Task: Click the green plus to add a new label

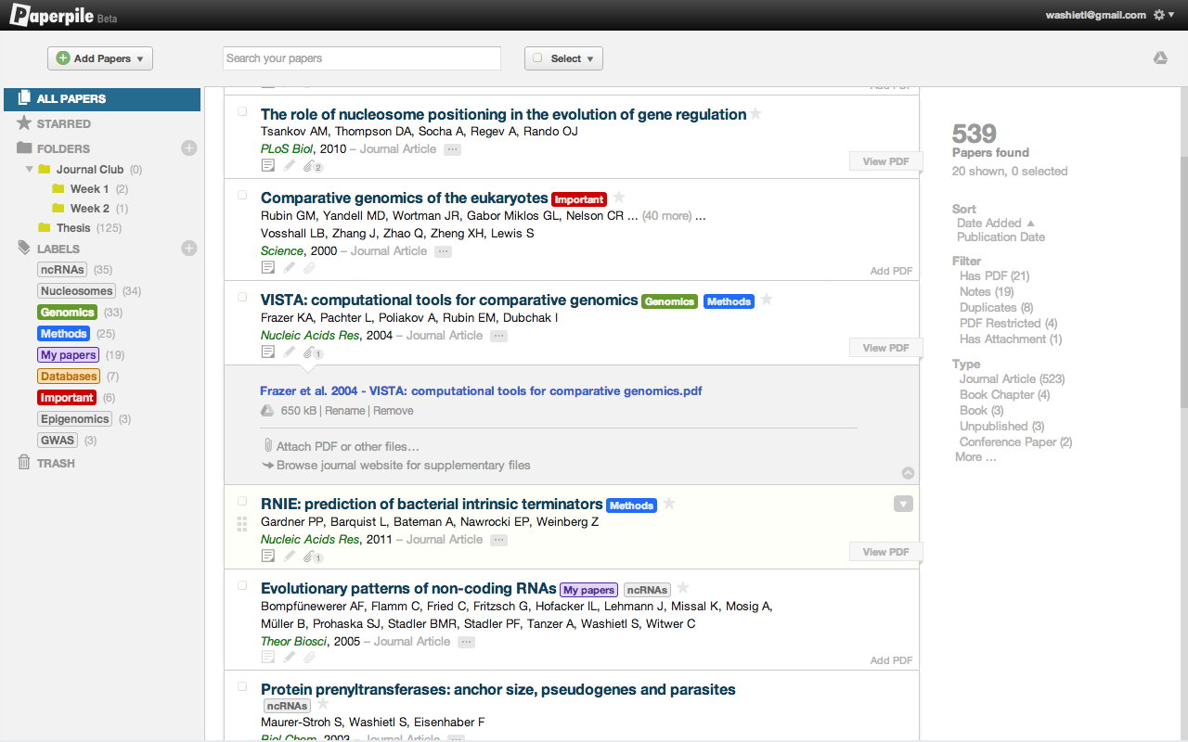Action: [x=189, y=248]
